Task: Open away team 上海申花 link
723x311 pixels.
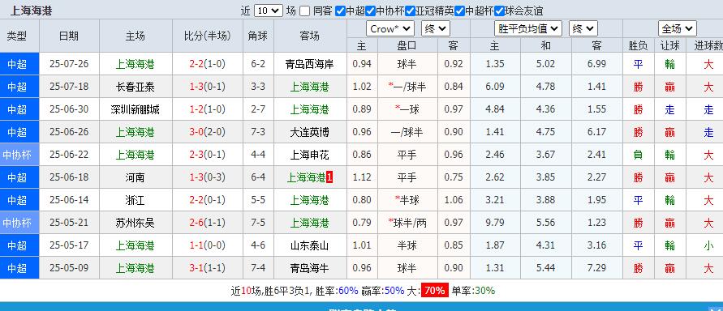Action: tap(310, 155)
